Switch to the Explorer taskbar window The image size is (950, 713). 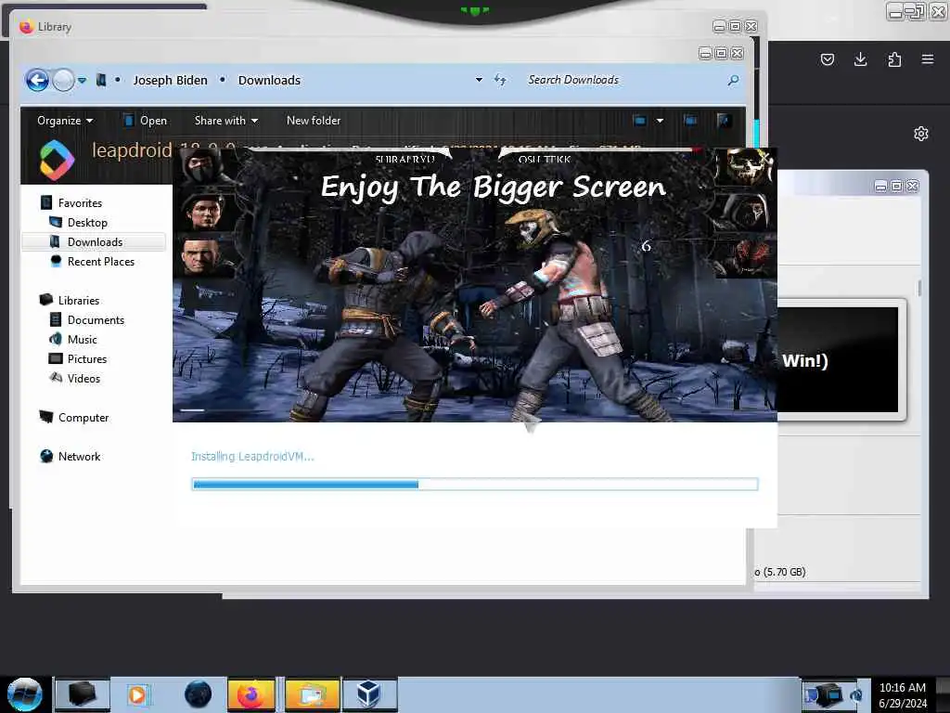[x=312, y=694]
